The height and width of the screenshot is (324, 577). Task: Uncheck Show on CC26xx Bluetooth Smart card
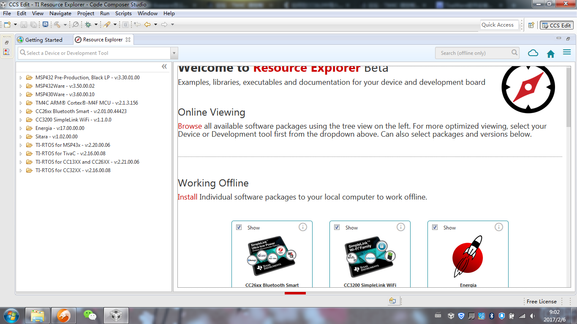pos(239,227)
